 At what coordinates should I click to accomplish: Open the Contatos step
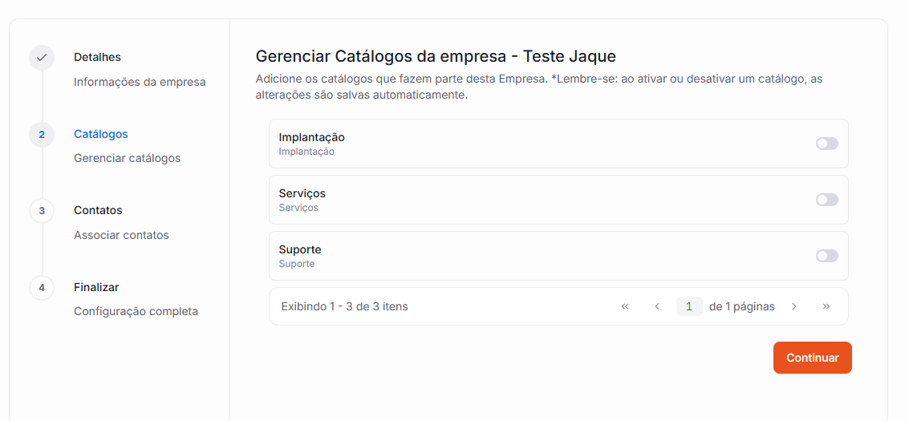tap(98, 210)
